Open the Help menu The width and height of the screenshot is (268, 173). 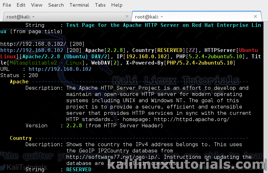117,5
